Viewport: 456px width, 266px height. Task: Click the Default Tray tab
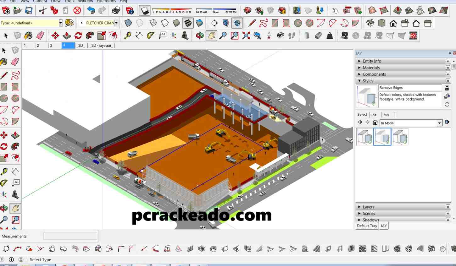pyautogui.click(x=367, y=226)
